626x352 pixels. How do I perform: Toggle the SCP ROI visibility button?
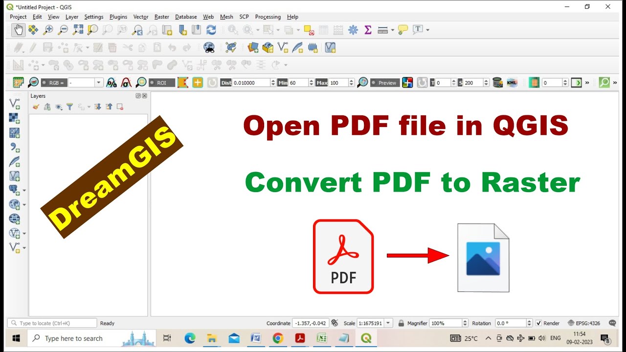[162, 83]
